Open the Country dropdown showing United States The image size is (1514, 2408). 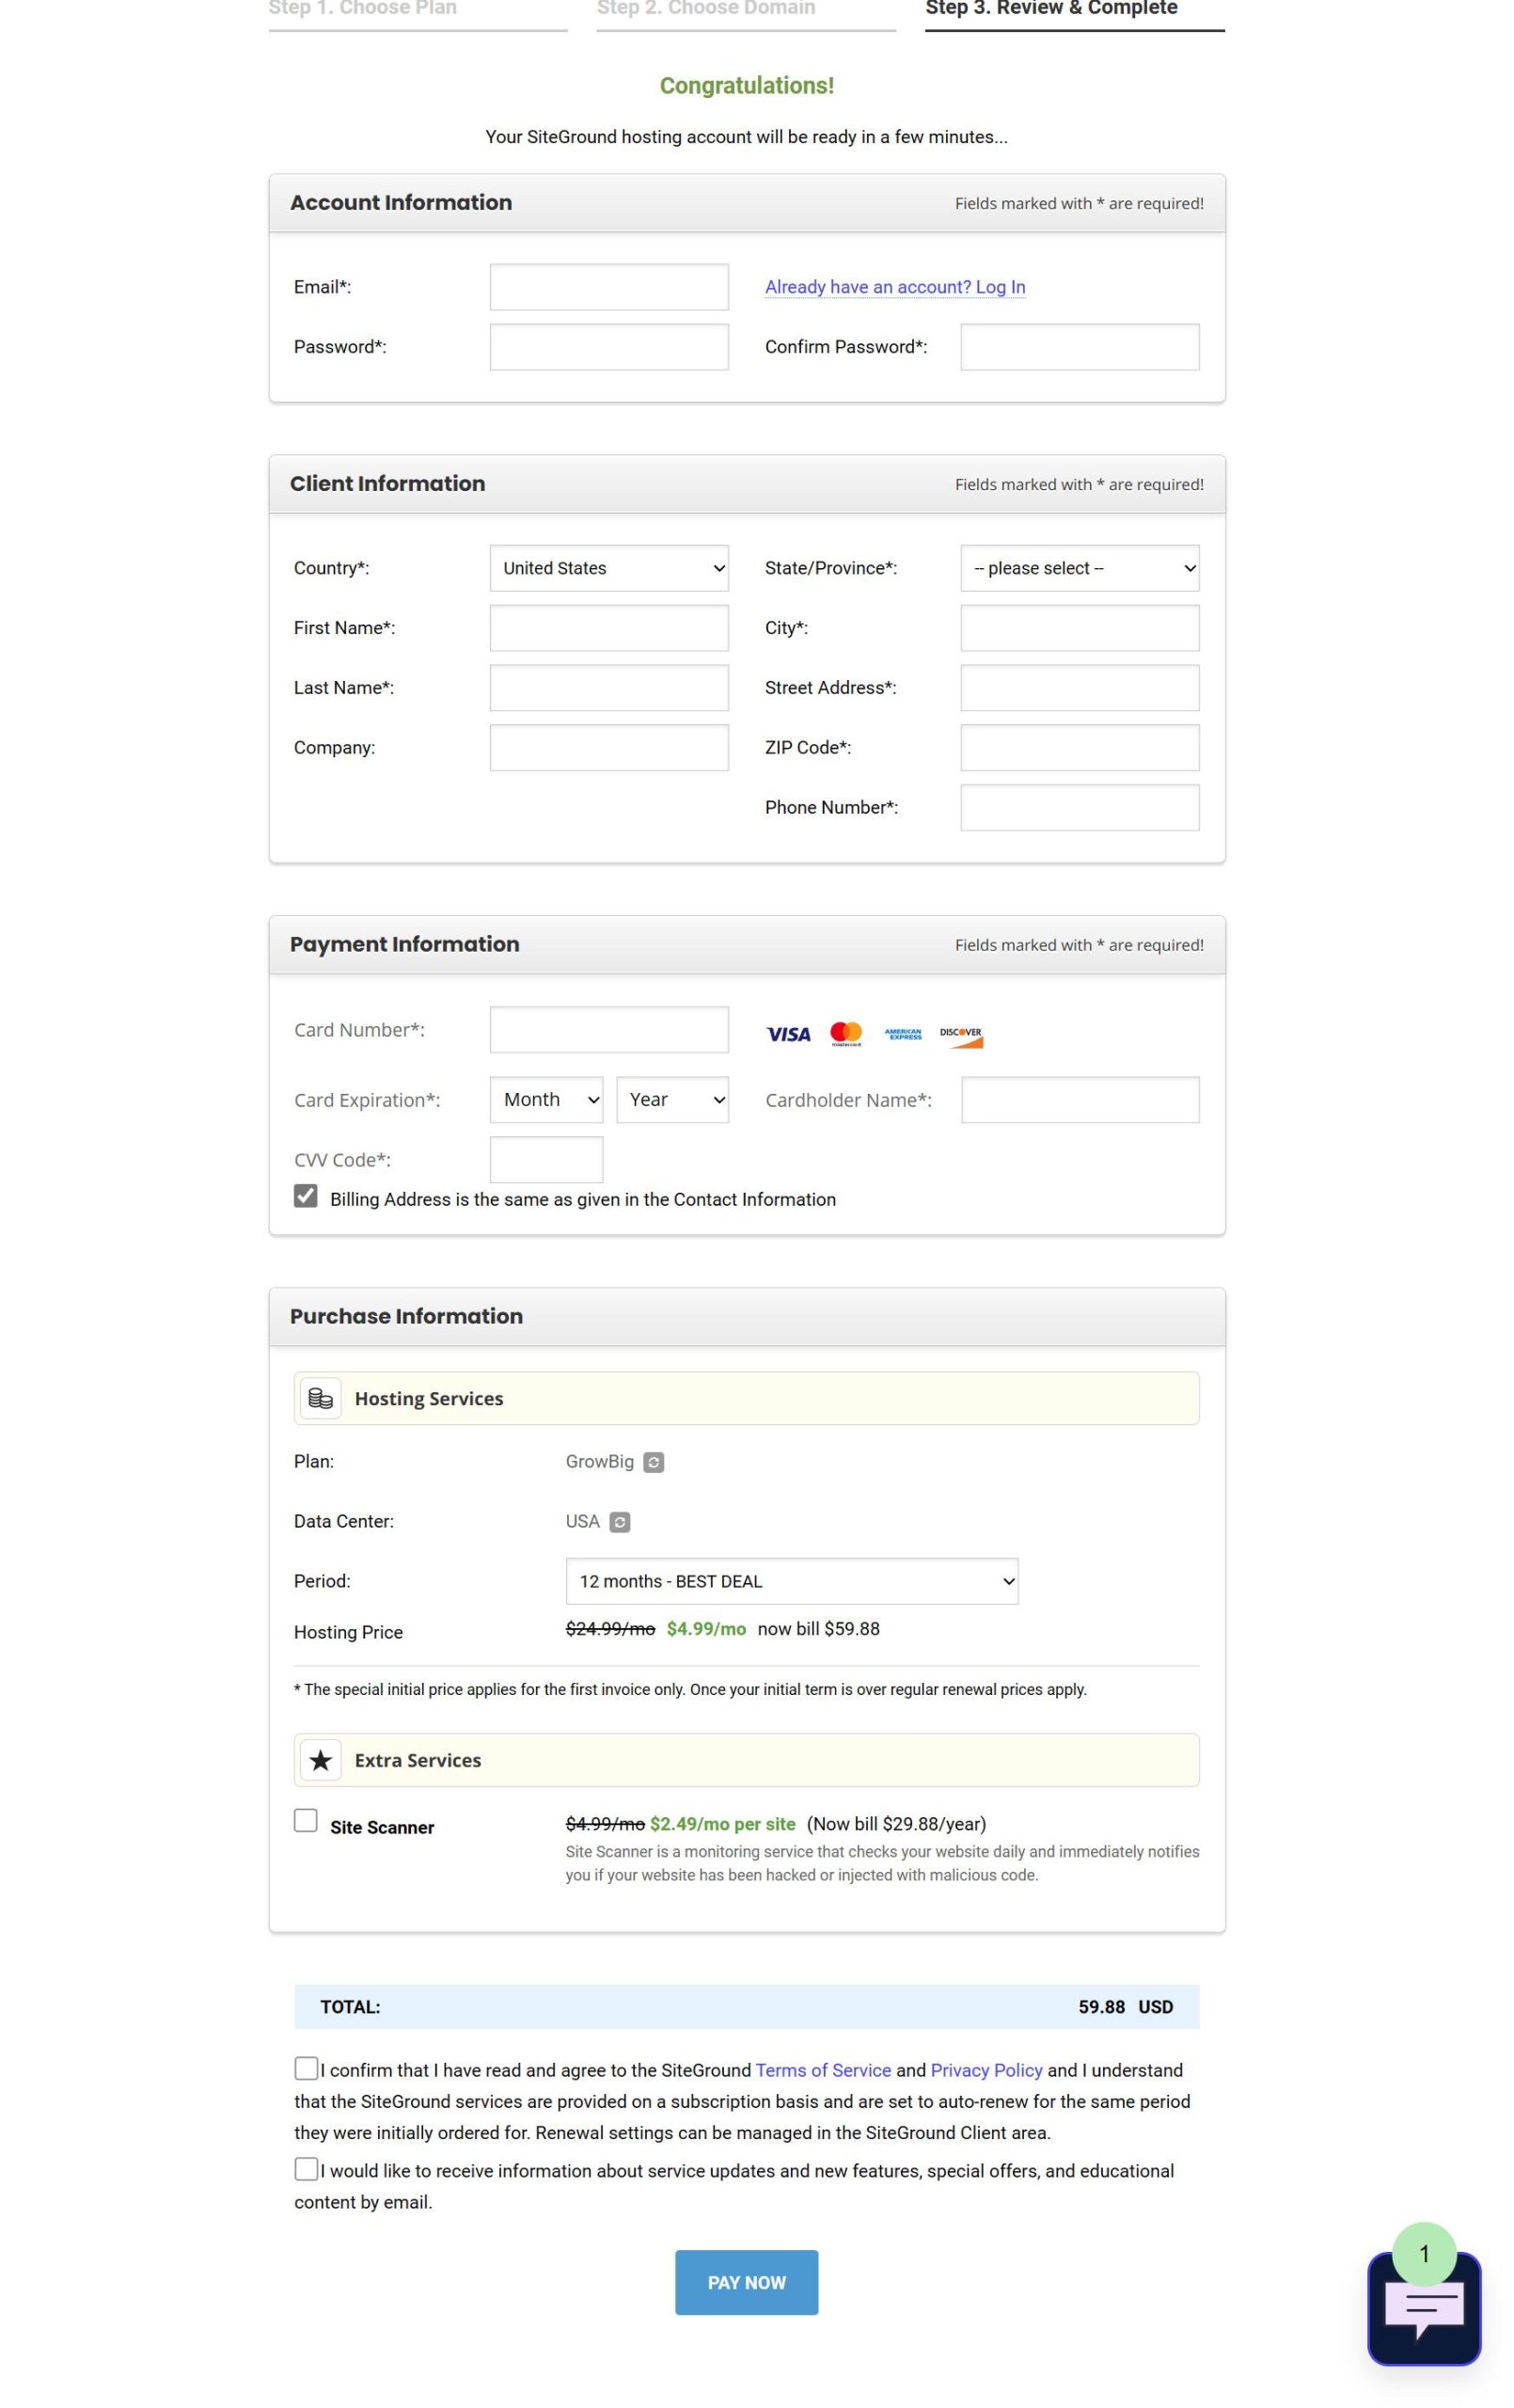[x=609, y=568]
